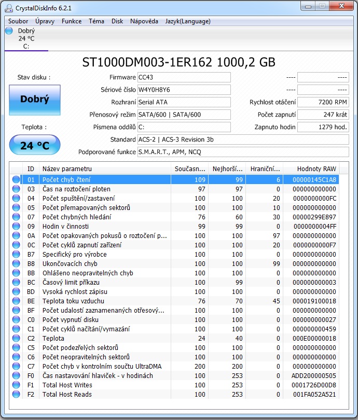
Task: Click status orb of row 03 Čas na roztočení
Action: click(16, 189)
